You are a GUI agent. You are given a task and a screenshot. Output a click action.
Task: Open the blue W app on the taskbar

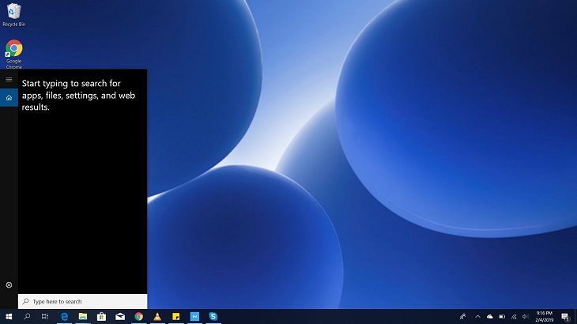coord(194,317)
